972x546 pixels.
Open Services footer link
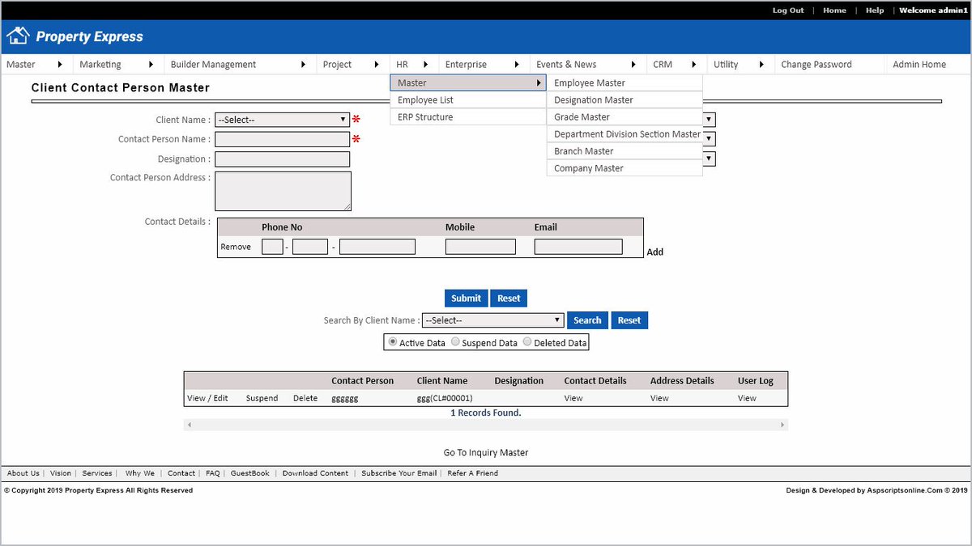coord(97,473)
